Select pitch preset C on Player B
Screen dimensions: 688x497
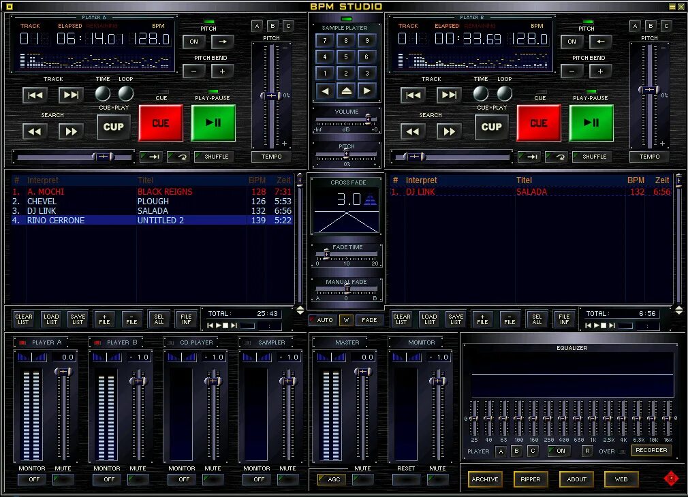[666, 26]
